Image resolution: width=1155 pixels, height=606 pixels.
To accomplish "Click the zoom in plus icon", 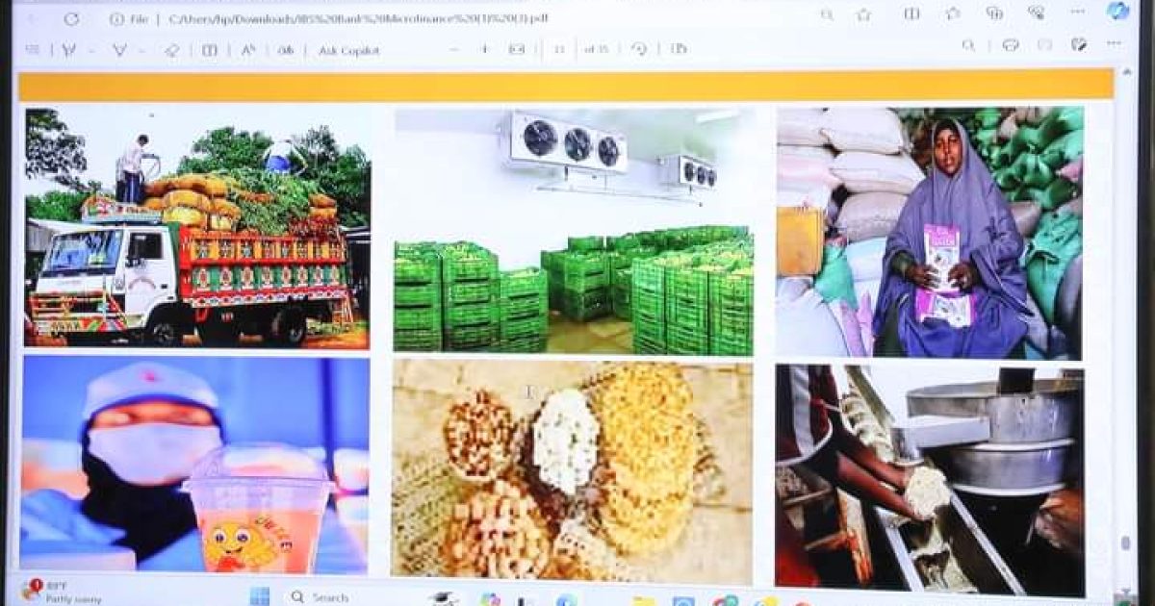I will click(x=484, y=49).
